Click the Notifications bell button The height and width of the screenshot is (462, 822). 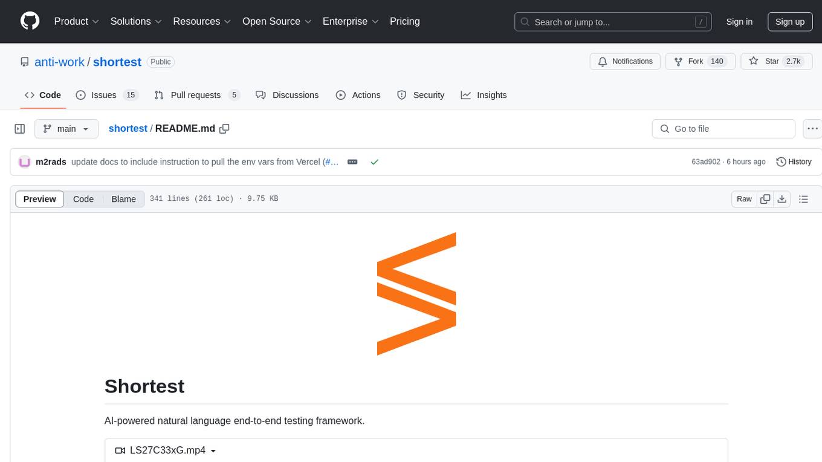tap(625, 62)
